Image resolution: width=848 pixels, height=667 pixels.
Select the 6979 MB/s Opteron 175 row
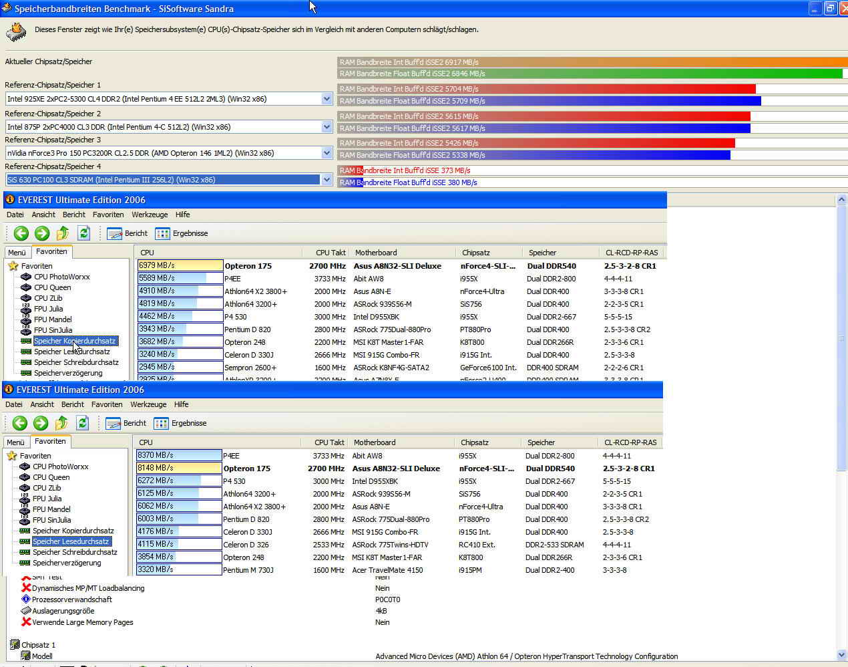[401, 265]
